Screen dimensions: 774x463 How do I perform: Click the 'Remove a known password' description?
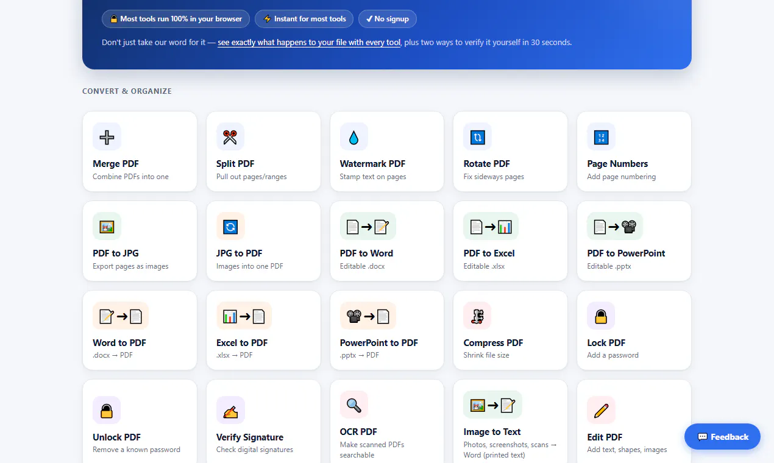pyautogui.click(x=137, y=450)
